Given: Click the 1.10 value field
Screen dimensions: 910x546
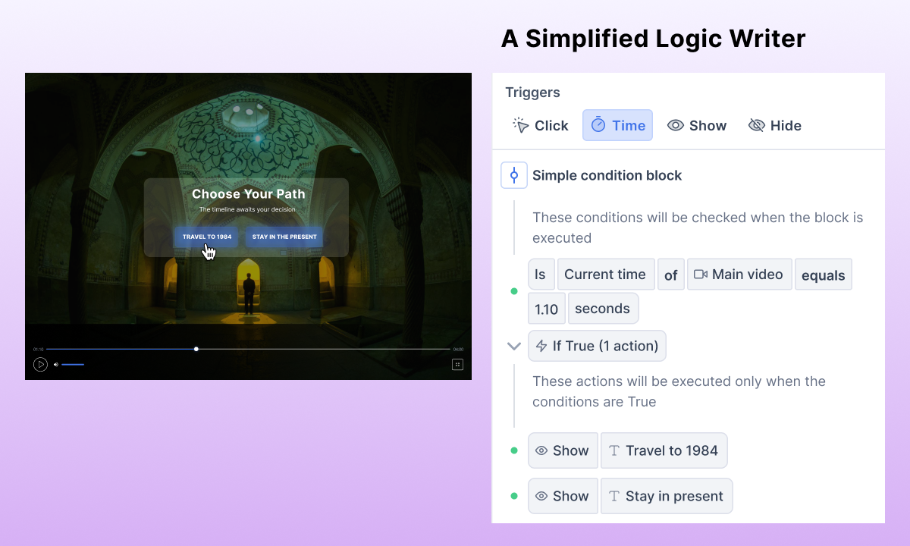Looking at the screenshot, I should 546,309.
